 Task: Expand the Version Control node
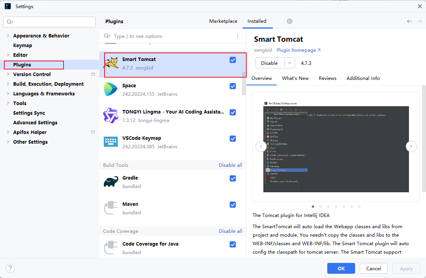[8, 74]
